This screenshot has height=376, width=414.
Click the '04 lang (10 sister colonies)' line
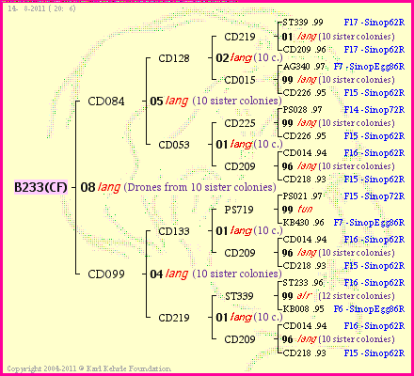click(x=215, y=274)
